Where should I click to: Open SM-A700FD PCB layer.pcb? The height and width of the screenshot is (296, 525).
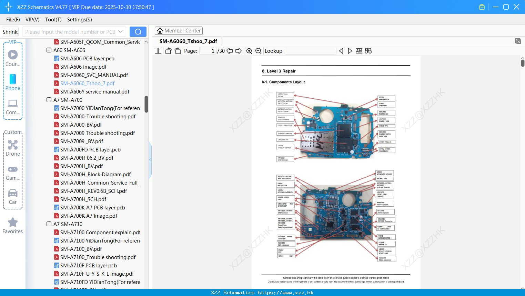coord(90,150)
